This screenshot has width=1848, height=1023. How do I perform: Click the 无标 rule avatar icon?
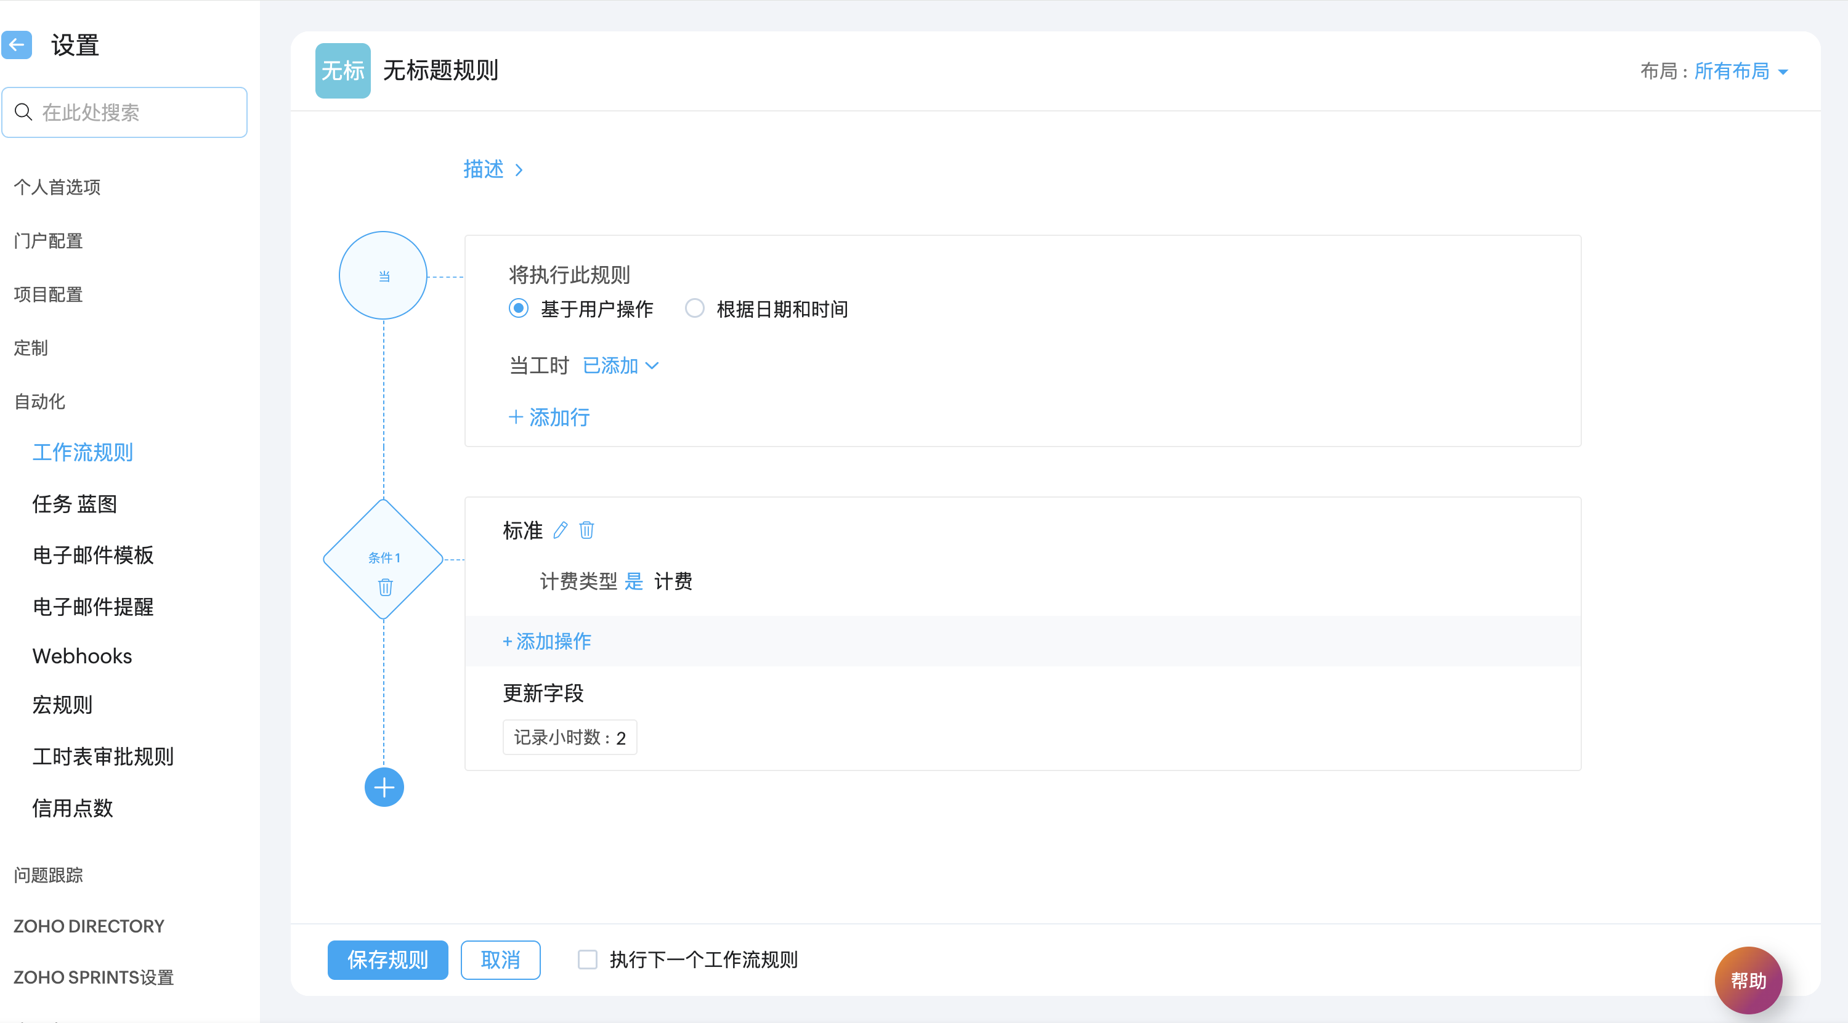tap(343, 70)
